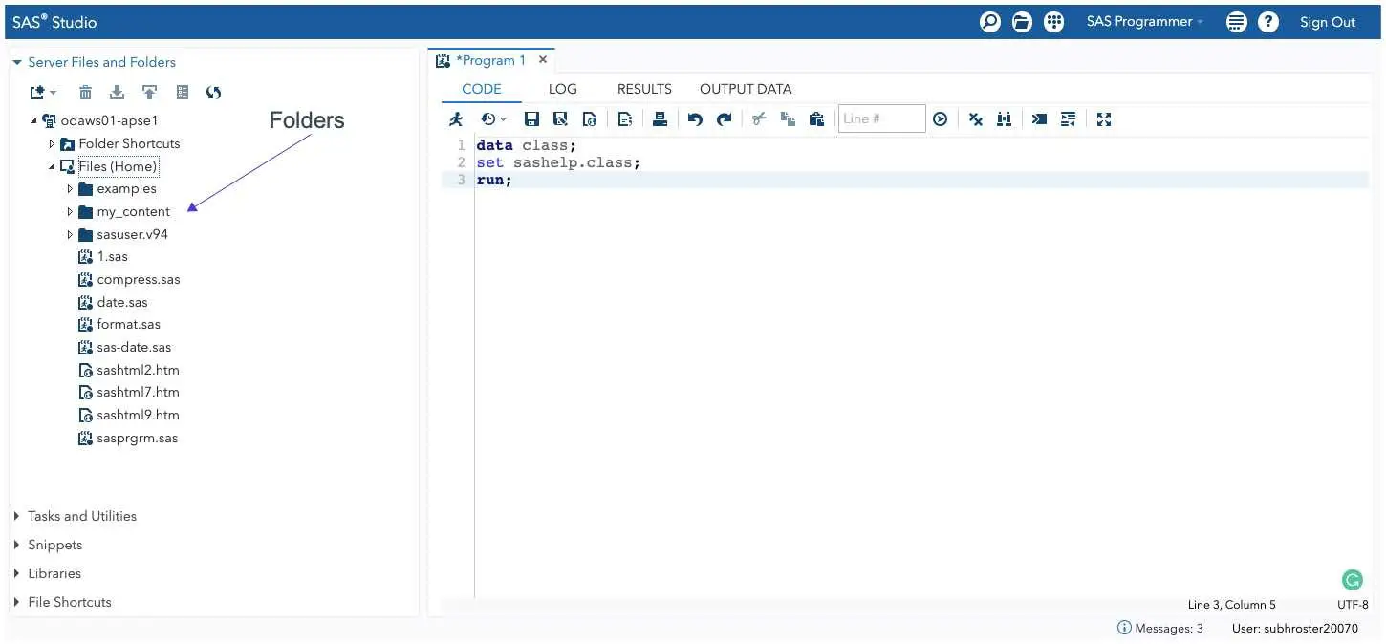Switch to the RESULTS tab

click(x=644, y=89)
